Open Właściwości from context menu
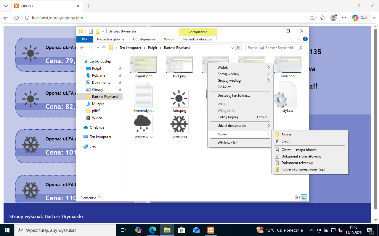The image size is (379, 236). click(x=240, y=143)
